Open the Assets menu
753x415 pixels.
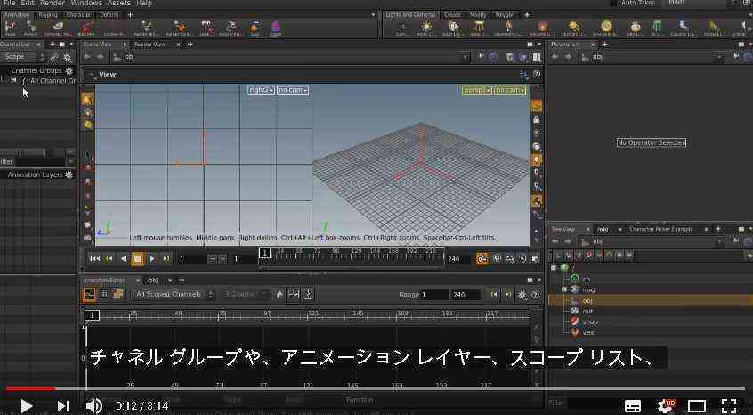(119, 3)
